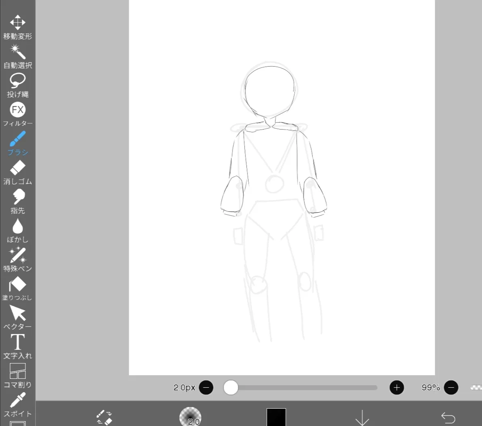Select the コマ割り frame divider tool
482x426 pixels.
pos(17,376)
